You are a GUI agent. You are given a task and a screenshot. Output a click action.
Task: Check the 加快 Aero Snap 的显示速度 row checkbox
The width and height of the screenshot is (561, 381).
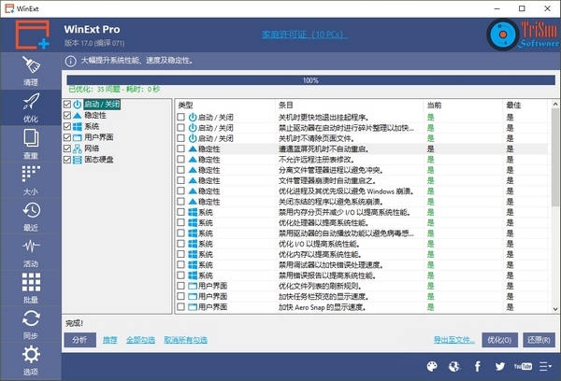181,307
